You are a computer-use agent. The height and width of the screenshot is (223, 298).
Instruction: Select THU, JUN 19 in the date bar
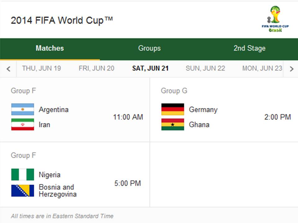pos(42,68)
